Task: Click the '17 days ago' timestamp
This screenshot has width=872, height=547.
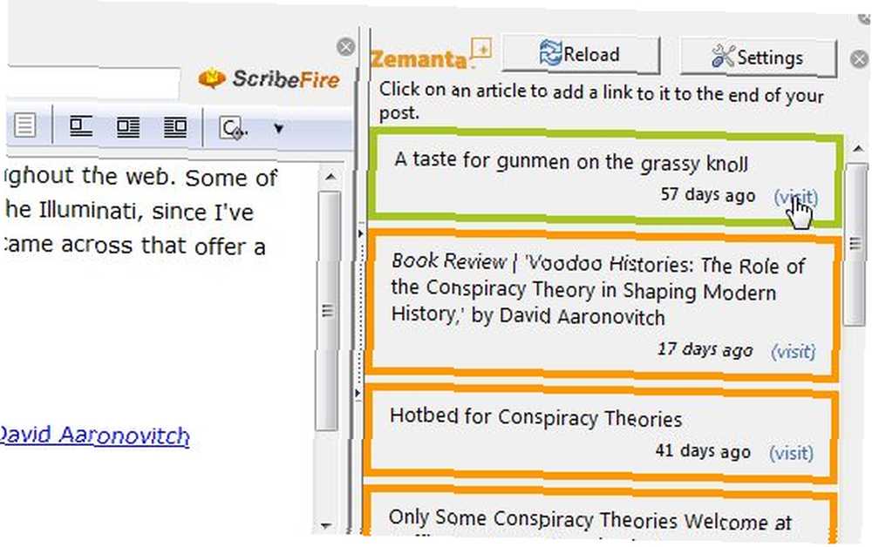Action: (x=705, y=349)
